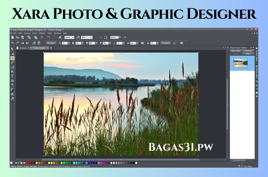Select the Fill tool icon
Image resolution: width=268 pixels, height=177 pixels.
coord(13,81)
